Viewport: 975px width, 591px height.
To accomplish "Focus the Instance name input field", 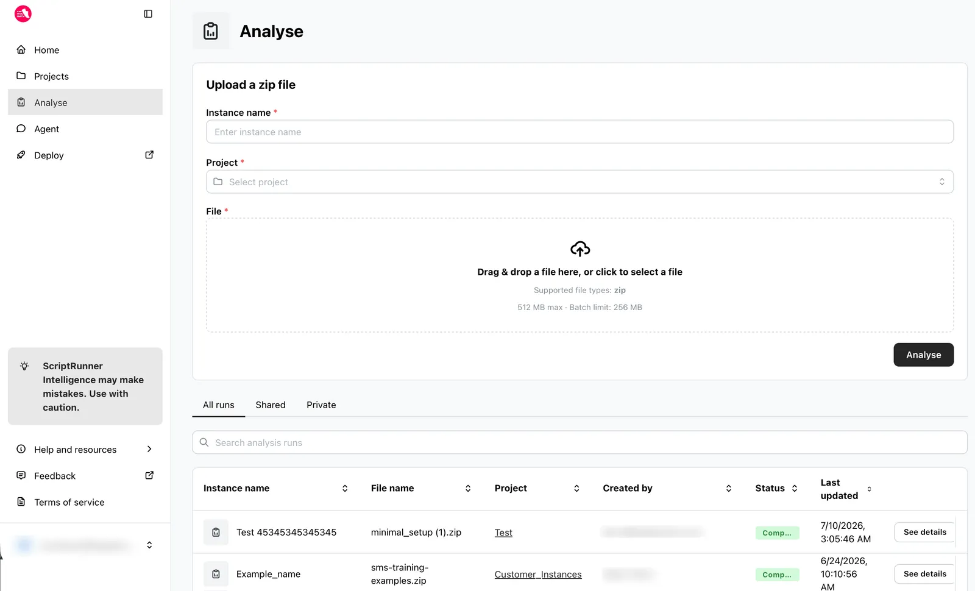I will 580,132.
